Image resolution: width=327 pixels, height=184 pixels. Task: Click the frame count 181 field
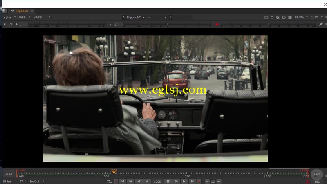click(x=317, y=182)
